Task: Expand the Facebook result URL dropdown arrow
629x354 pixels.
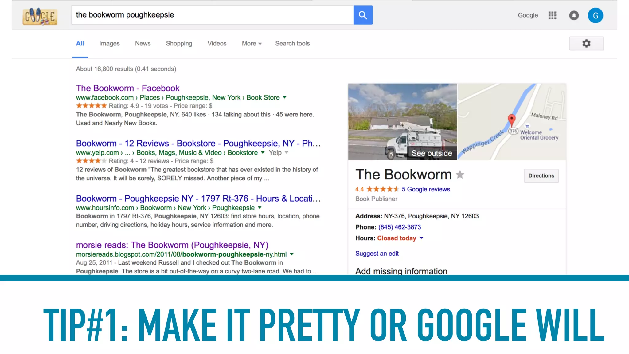Action: [285, 97]
